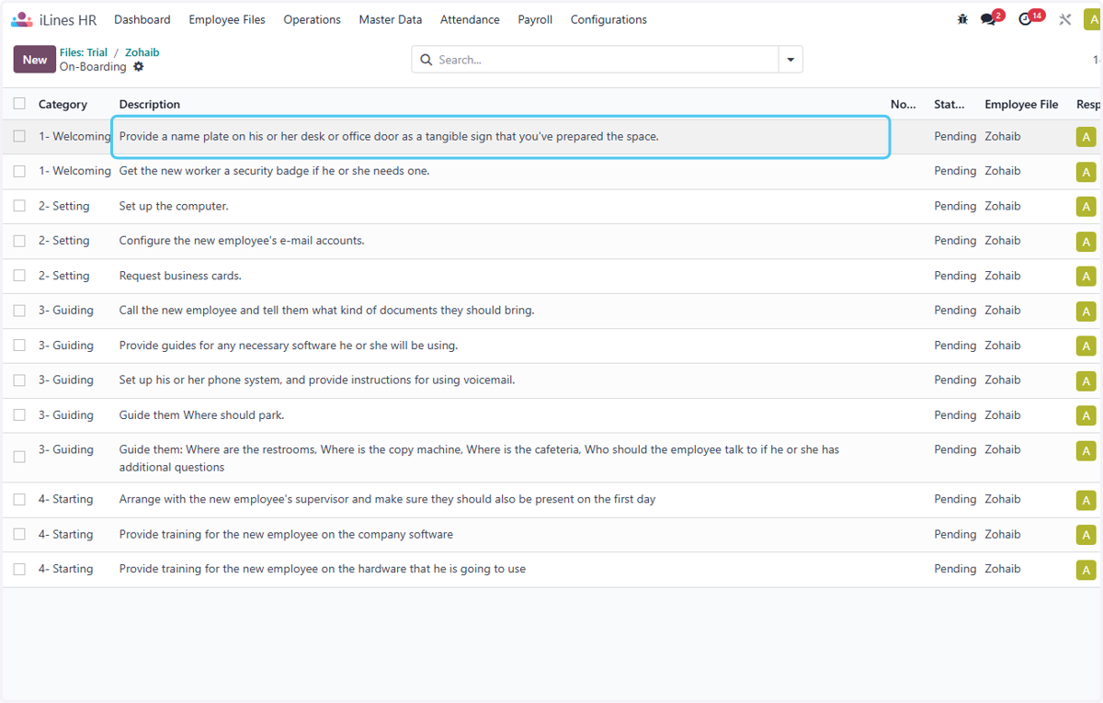Open the search options dropdown arrow
Viewport: 1103px width, 703px height.
click(790, 60)
